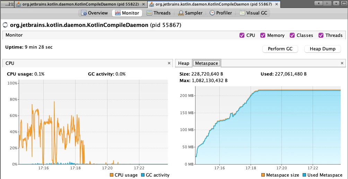Image resolution: width=348 pixels, height=179 pixels.
Task: Close the CPU chart panel
Action: 169,63
